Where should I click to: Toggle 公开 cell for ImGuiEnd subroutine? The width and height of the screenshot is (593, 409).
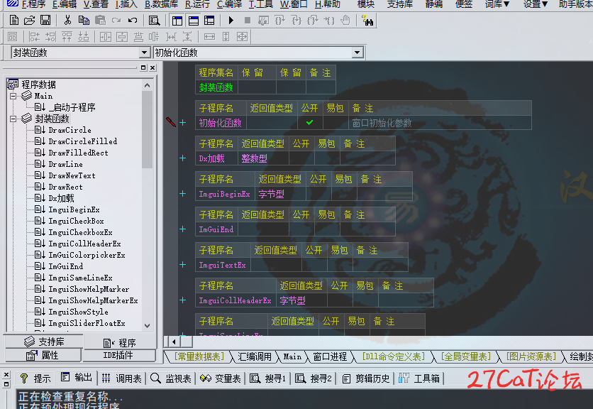[x=301, y=229]
